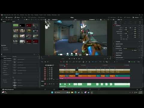The image size is (144, 108).
Task: Play the timeline forward
Action: pyautogui.click(x=76, y=59)
